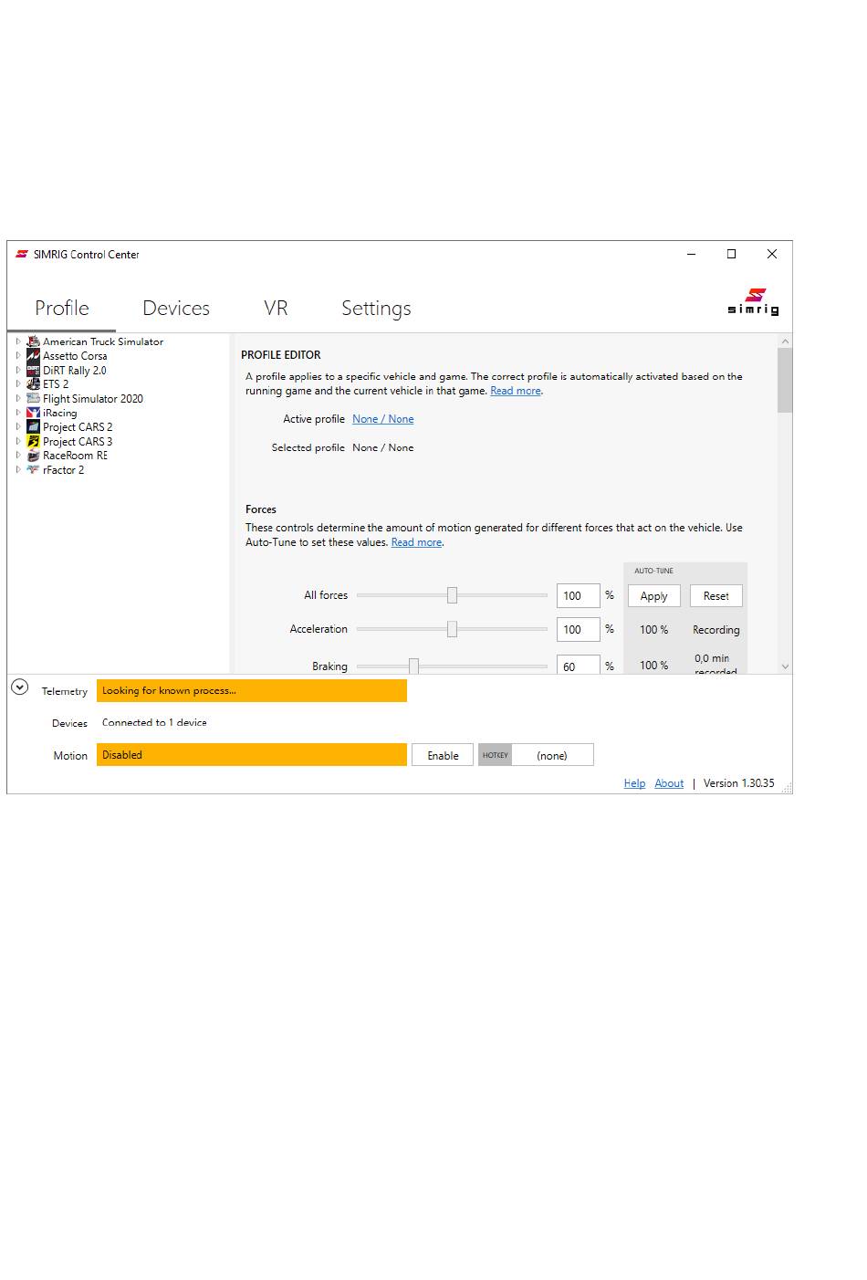
Task: Expand the Assetto Corsa tree node
Action: pos(18,356)
